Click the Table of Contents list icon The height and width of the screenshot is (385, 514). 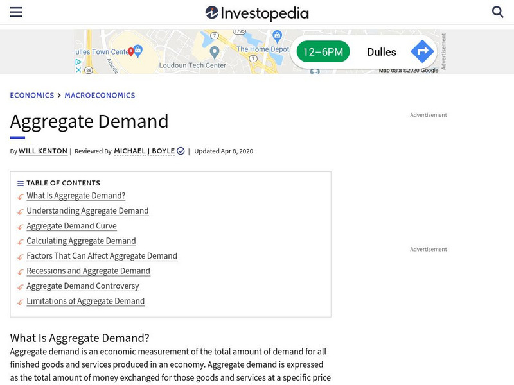(x=21, y=183)
